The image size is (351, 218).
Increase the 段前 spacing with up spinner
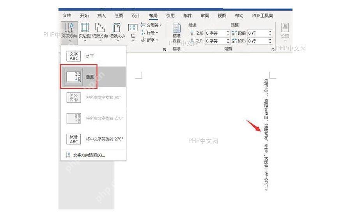click(x=270, y=32)
